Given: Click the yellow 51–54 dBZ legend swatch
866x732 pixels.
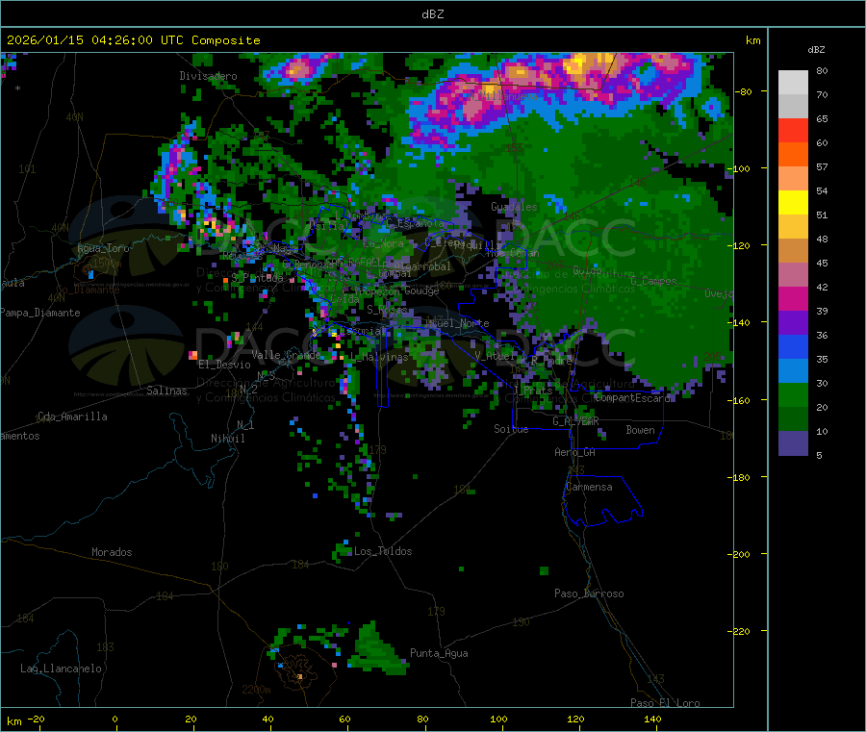Looking at the screenshot, I should tap(793, 203).
